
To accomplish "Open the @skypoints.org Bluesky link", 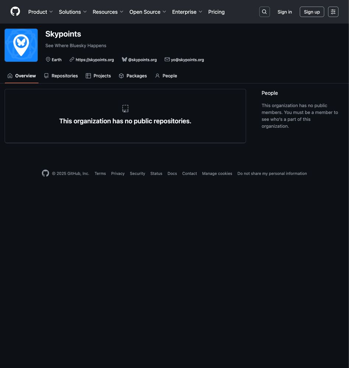I will pyautogui.click(x=142, y=60).
